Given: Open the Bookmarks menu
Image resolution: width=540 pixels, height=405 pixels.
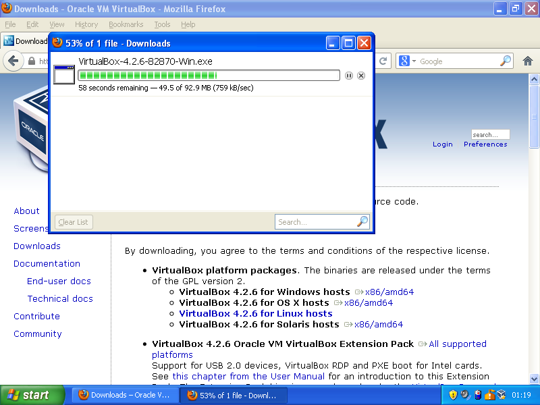Looking at the screenshot, I should click(126, 24).
